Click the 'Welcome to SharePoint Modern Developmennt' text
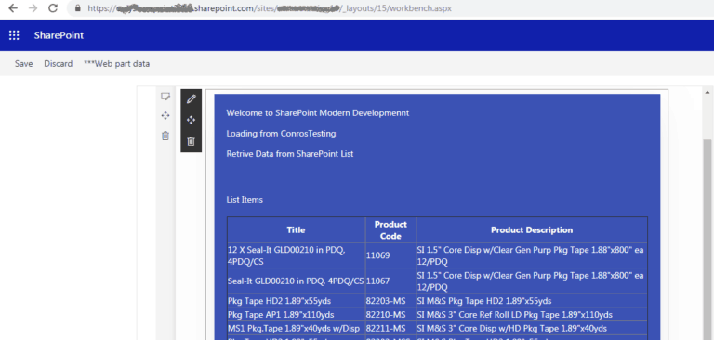714x340 pixels. click(x=318, y=113)
